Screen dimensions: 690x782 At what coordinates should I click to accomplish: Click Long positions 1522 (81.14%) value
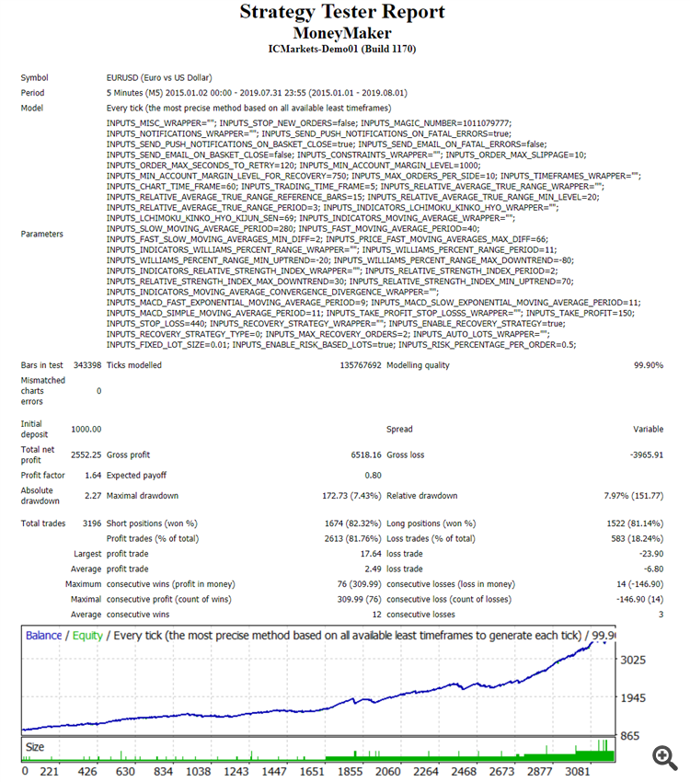click(635, 523)
